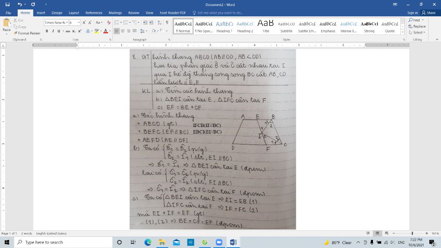The image size is (441, 248).
Task: Click Replace in Editing group
Action: [417, 26]
